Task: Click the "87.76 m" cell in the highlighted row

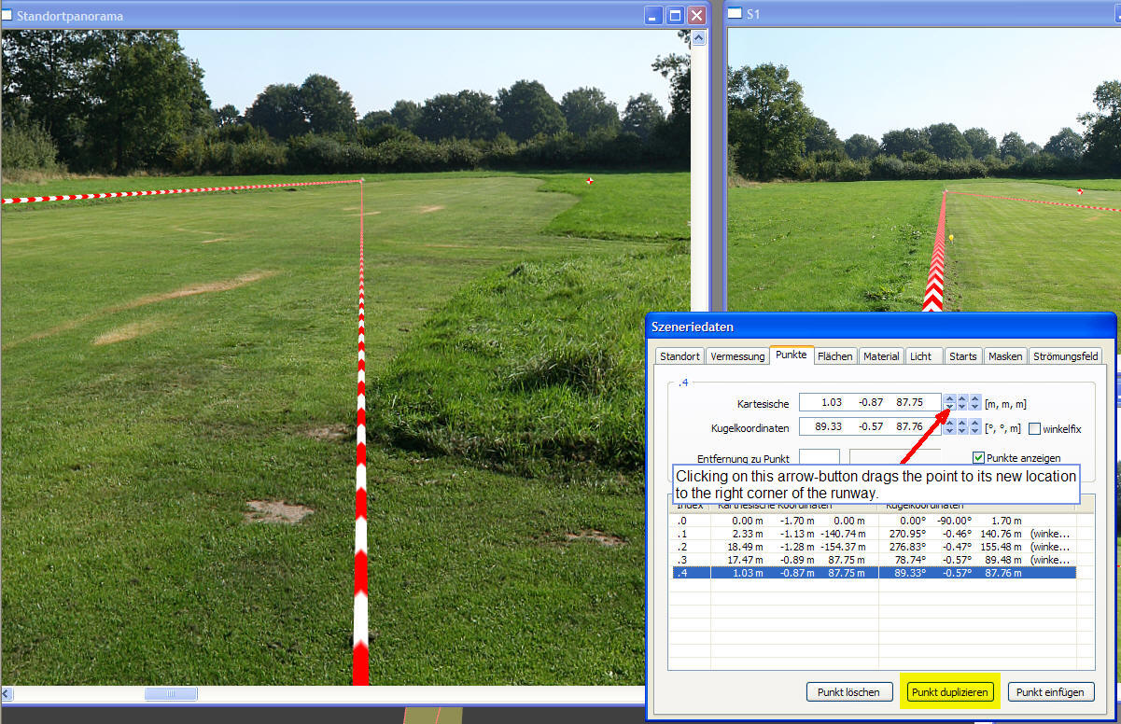Action: pyautogui.click(x=1003, y=573)
